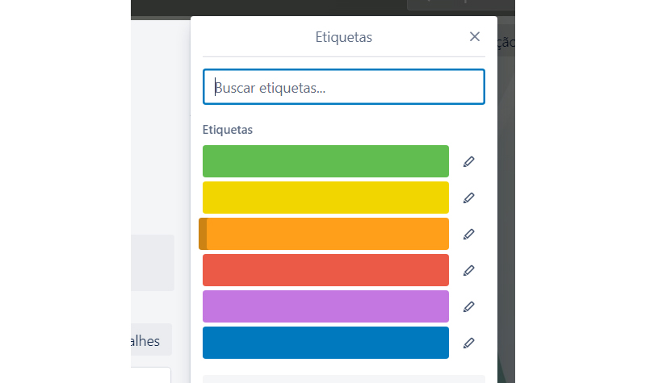646x383 pixels.
Task: Select the blue label
Action: click(x=325, y=342)
